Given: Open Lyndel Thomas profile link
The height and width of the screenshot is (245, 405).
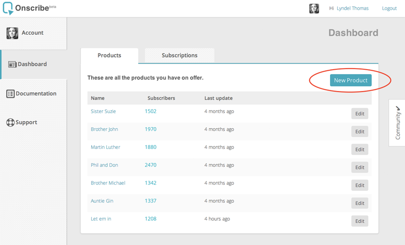Looking at the screenshot, I should click(352, 8).
